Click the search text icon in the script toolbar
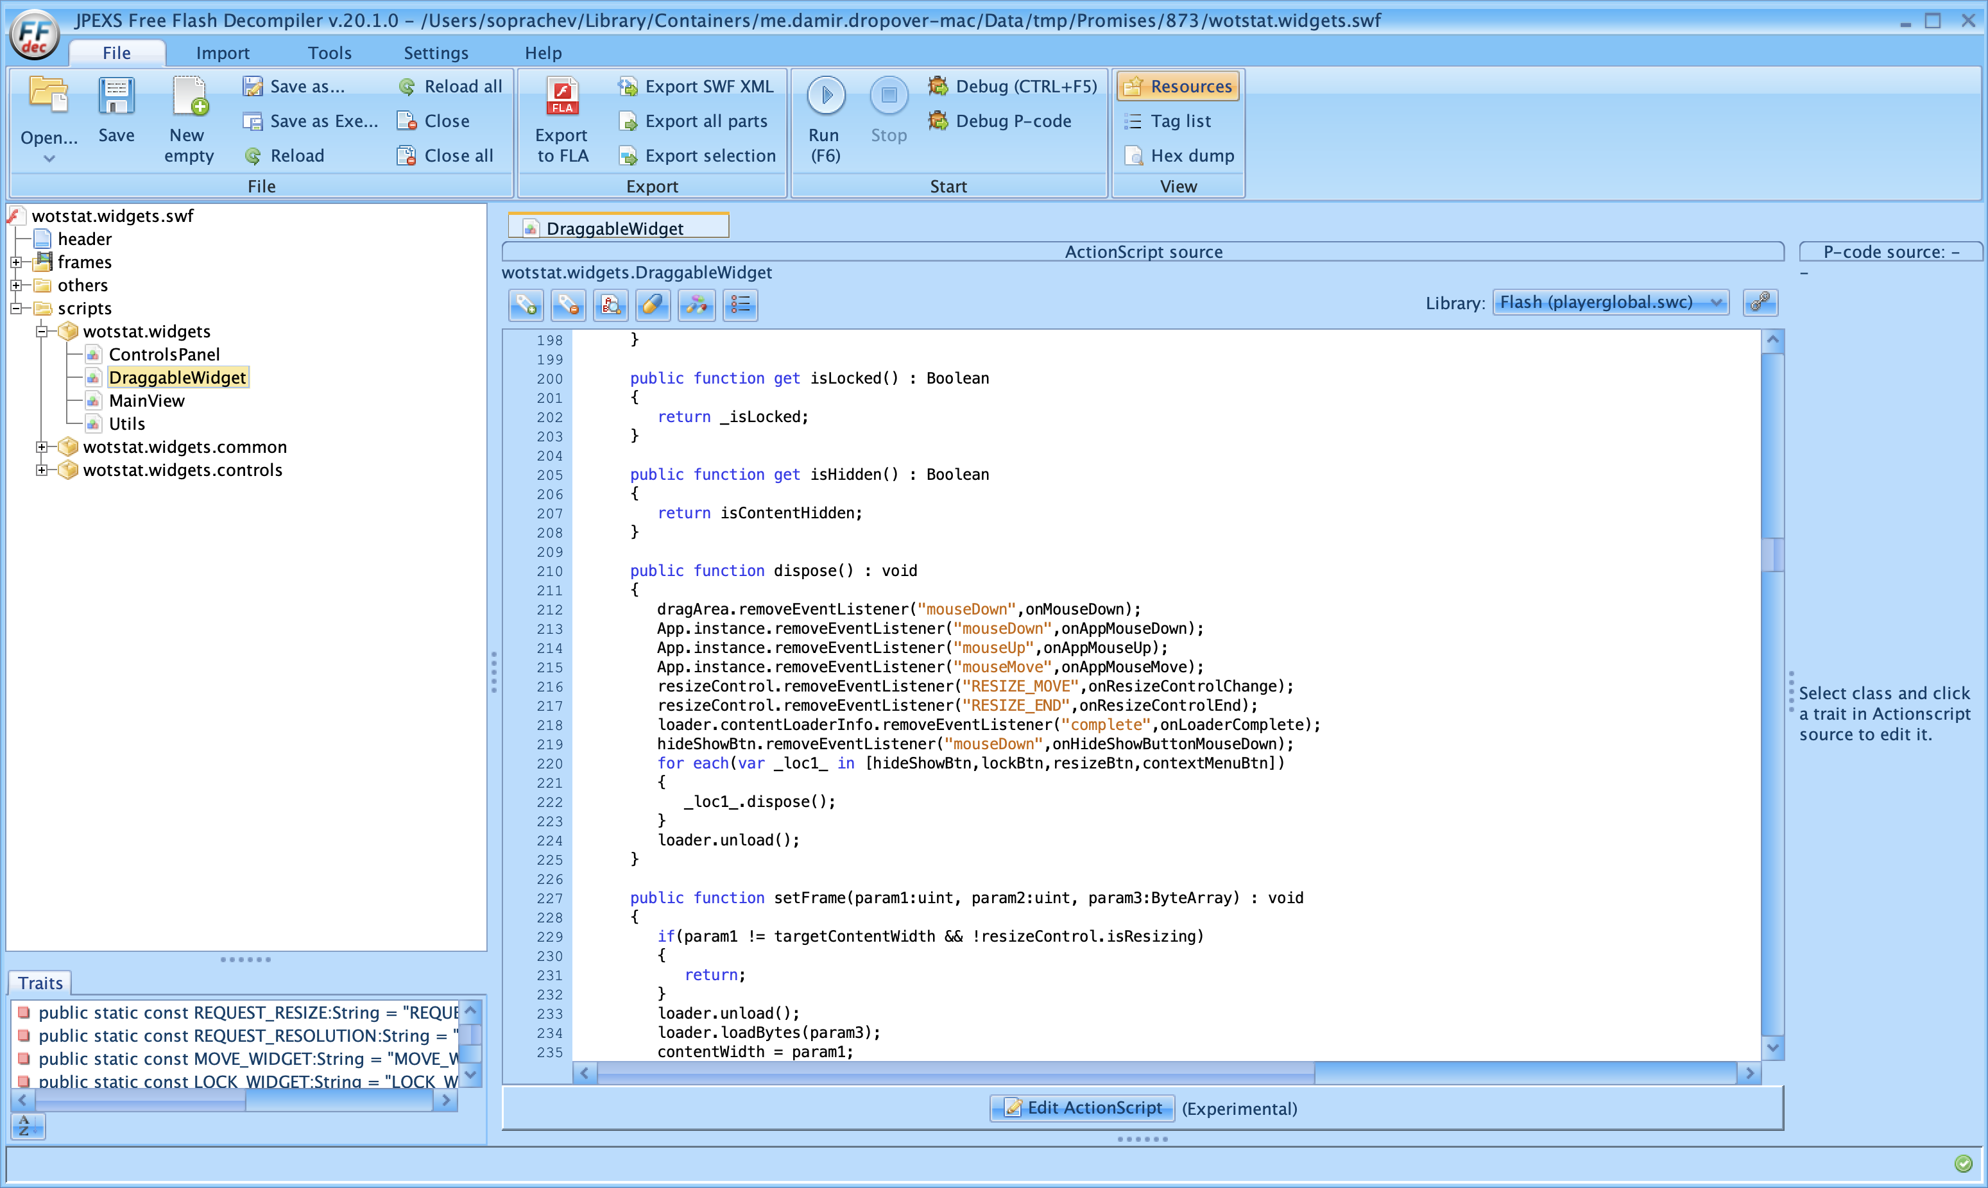 click(611, 305)
